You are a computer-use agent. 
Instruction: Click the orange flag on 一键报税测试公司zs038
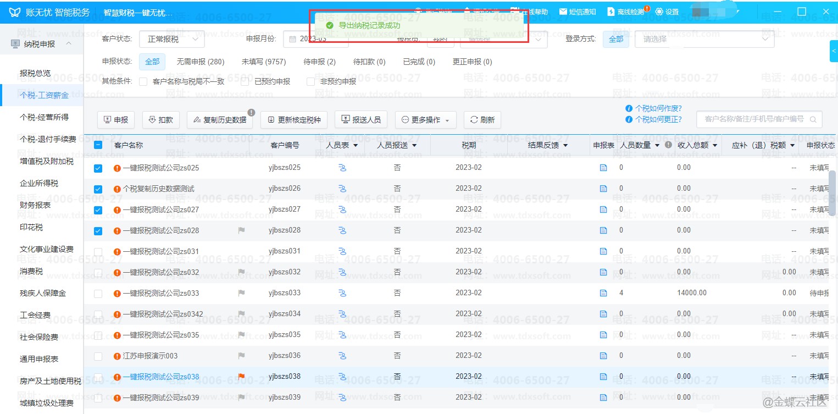click(241, 377)
